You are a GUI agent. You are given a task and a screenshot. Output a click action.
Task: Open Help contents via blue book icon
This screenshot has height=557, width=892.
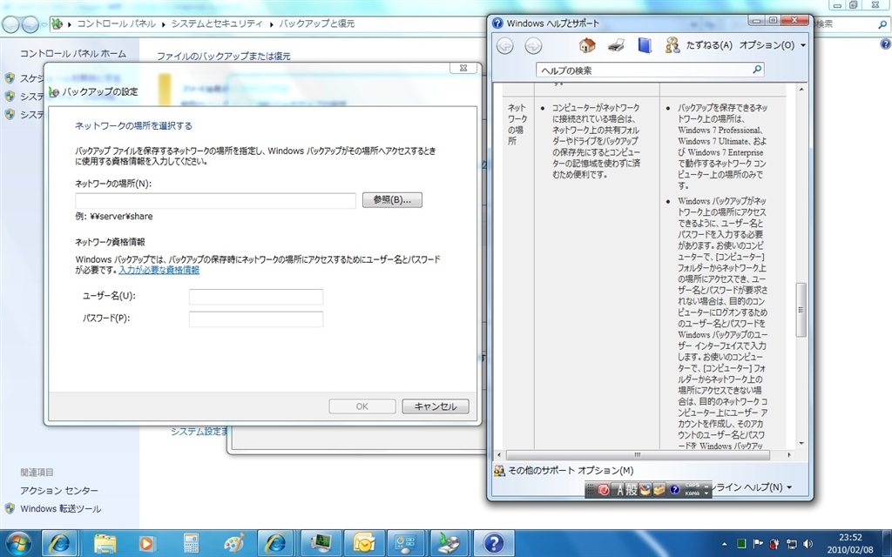(645, 45)
